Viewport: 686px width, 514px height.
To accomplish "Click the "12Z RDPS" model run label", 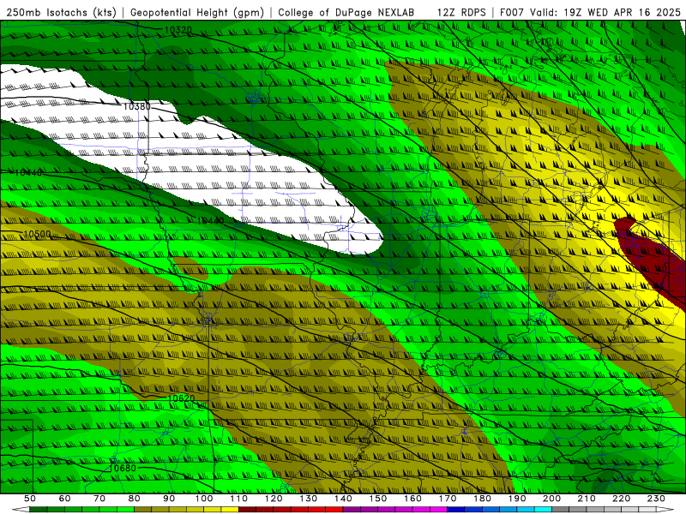I will (461, 12).
